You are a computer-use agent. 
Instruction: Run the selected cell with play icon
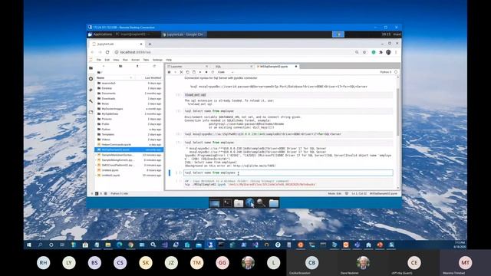pyautogui.click(x=200, y=72)
